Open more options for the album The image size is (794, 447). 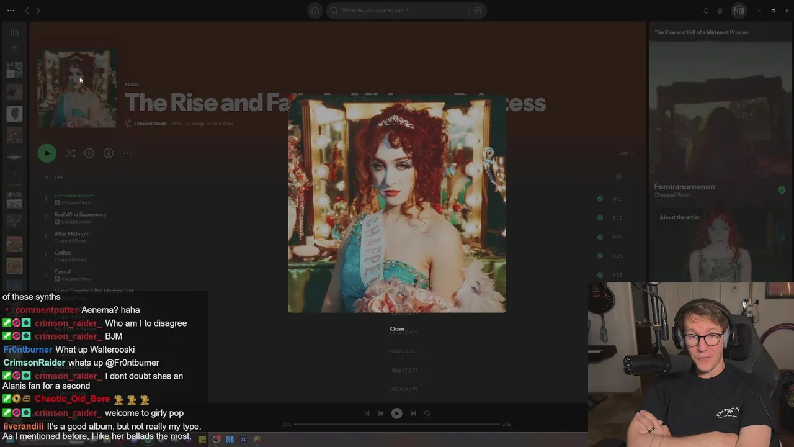pyautogui.click(x=127, y=153)
